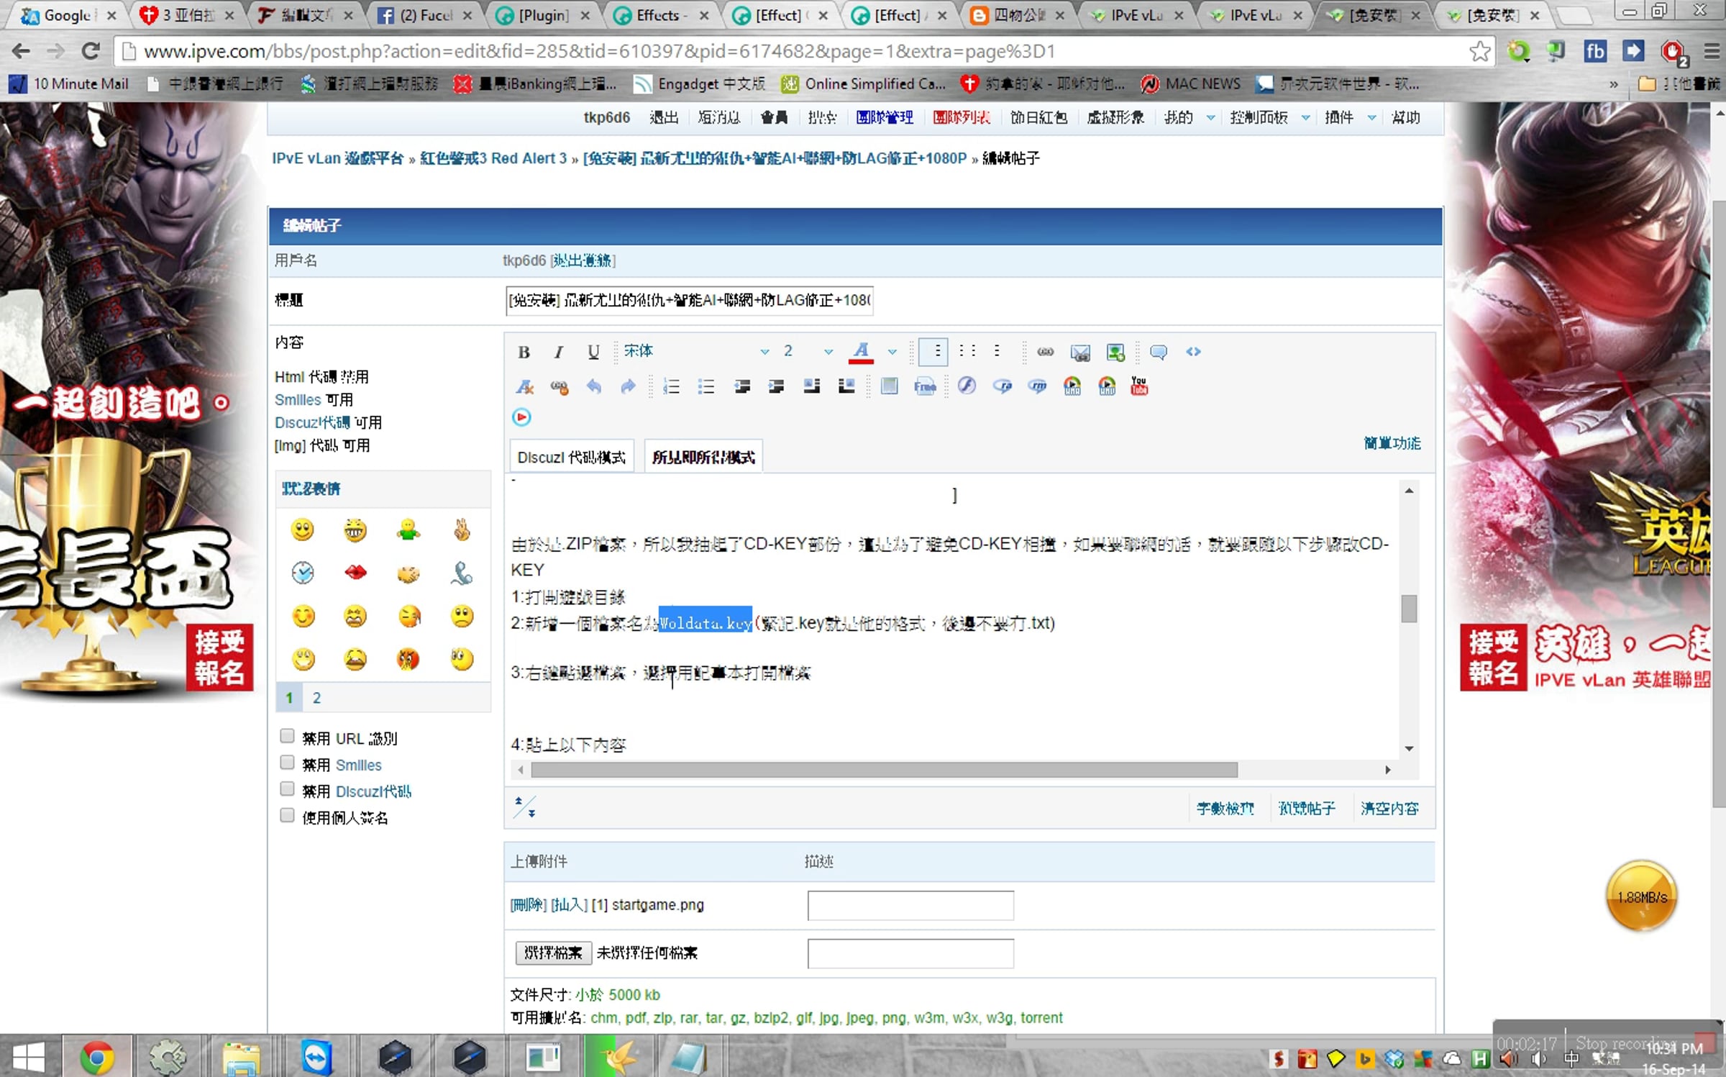
Task: Click the Free content icon in the toolbar
Action: click(925, 387)
